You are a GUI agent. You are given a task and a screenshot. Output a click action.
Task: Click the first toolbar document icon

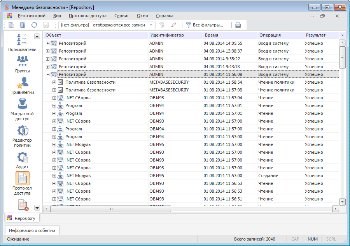[11, 25]
